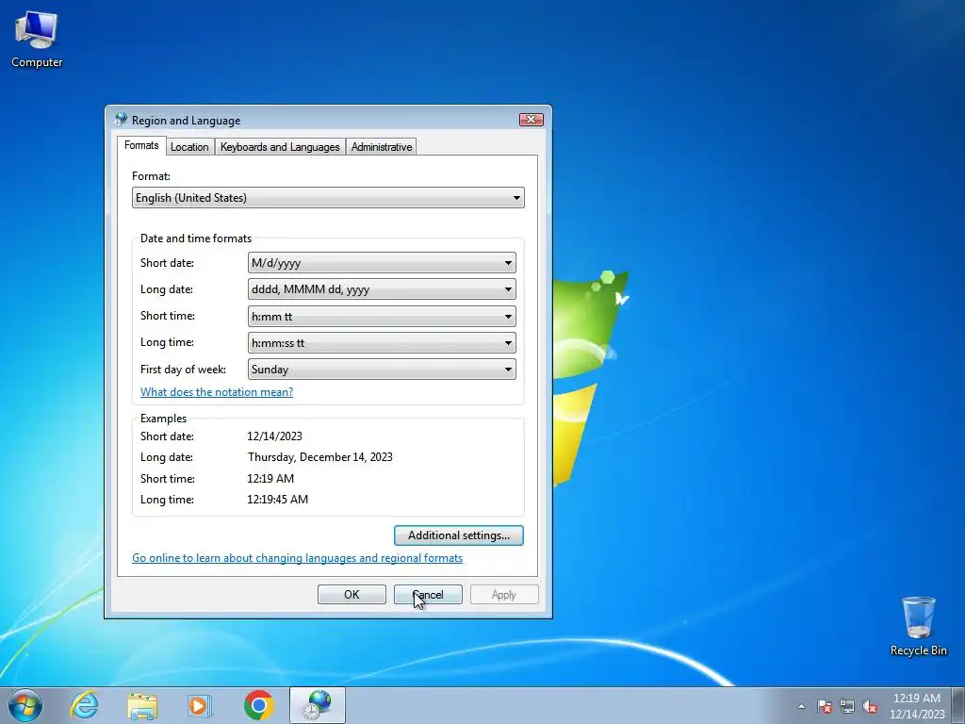Image resolution: width=965 pixels, height=724 pixels.
Task: Switch to the Formats tab
Action: pyautogui.click(x=141, y=145)
